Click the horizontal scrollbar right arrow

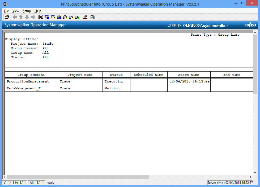(251, 177)
